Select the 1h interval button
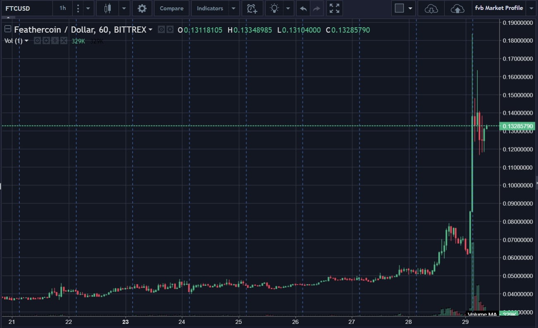Viewport: 538px width, 328px height. [x=62, y=8]
